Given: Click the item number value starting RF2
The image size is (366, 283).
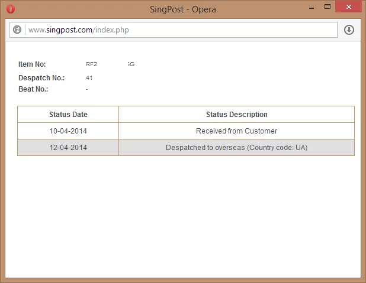Looking at the screenshot, I should 91,64.
